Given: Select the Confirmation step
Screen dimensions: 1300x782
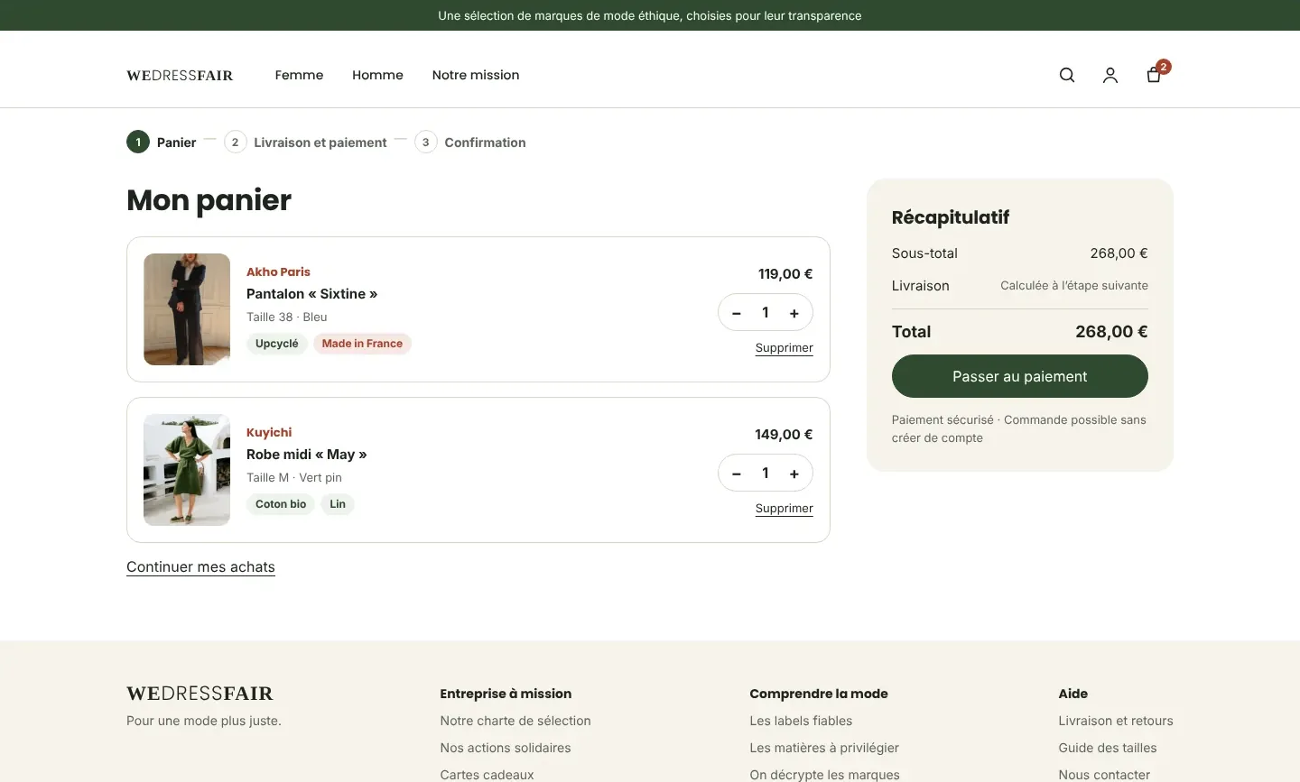Looking at the screenshot, I should pyautogui.click(x=470, y=143).
